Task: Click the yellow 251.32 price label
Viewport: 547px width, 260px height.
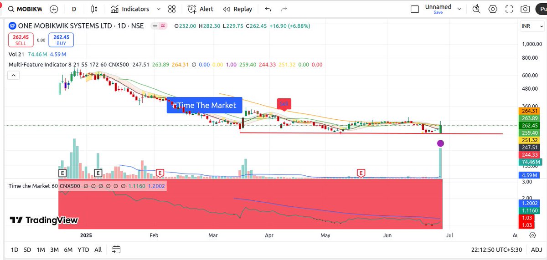Action: point(530,140)
